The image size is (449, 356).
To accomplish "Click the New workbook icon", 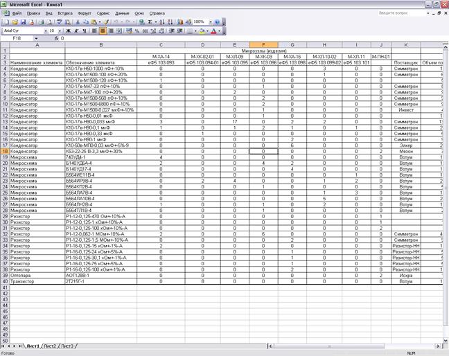I will tap(6, 22).
